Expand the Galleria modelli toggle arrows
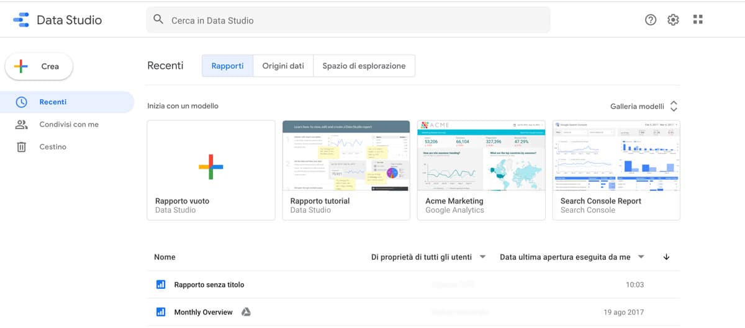 pyautogui.click(x=674, y=106)
